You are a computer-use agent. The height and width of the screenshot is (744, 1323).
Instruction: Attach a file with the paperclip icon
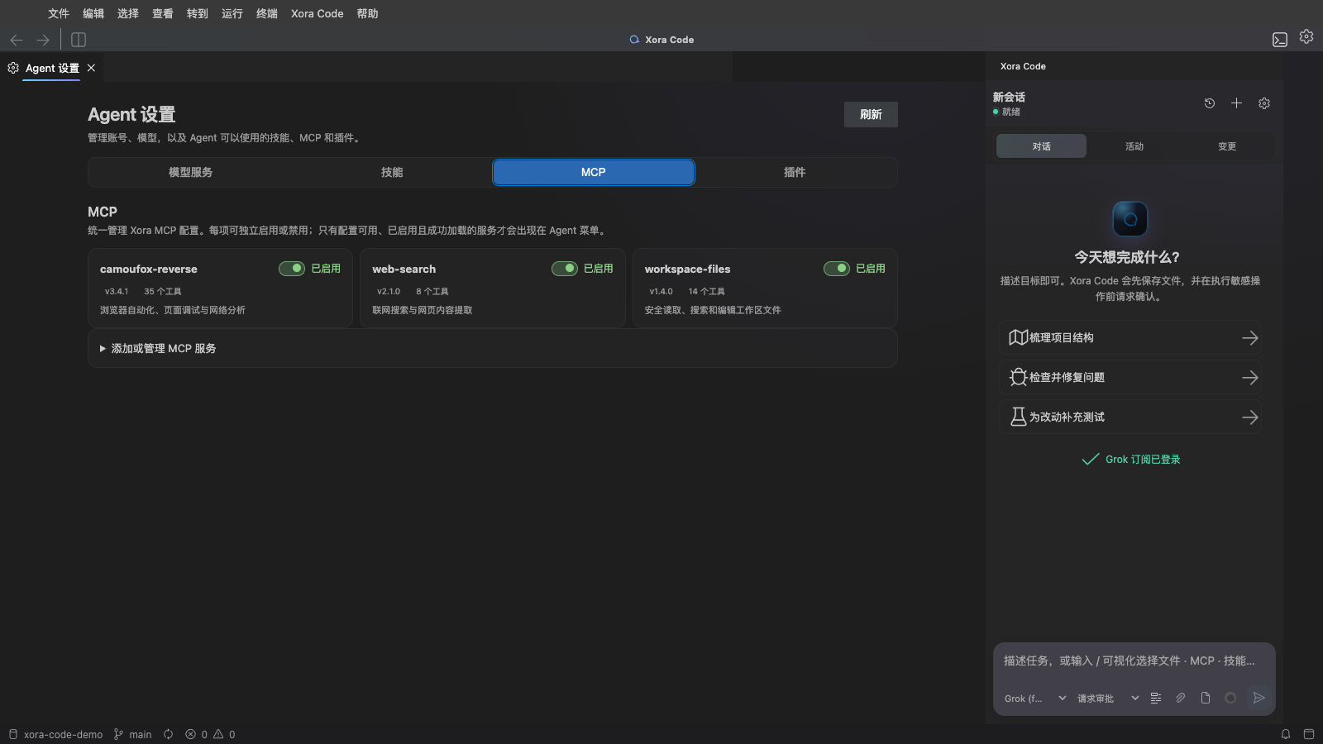click(1181, 699)
